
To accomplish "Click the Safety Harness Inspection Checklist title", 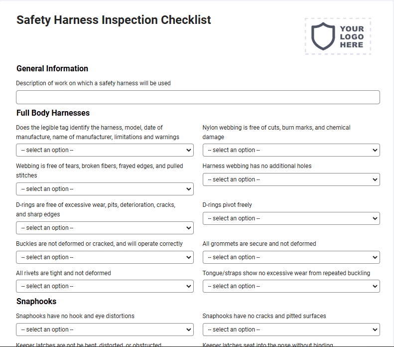I will pyautogui.click(x=114, y=20).
